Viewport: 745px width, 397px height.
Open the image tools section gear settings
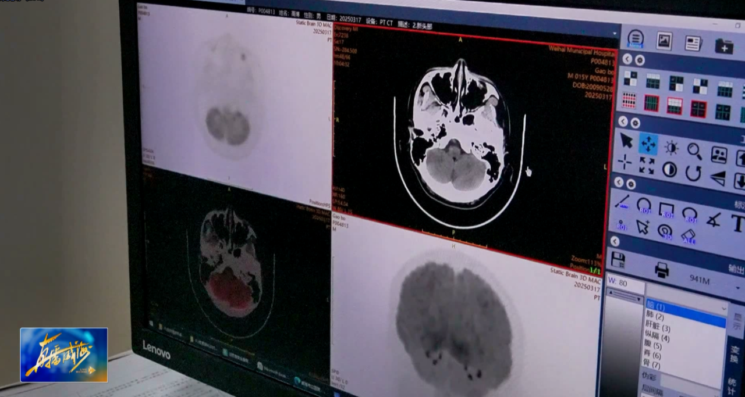coord(635,123)
